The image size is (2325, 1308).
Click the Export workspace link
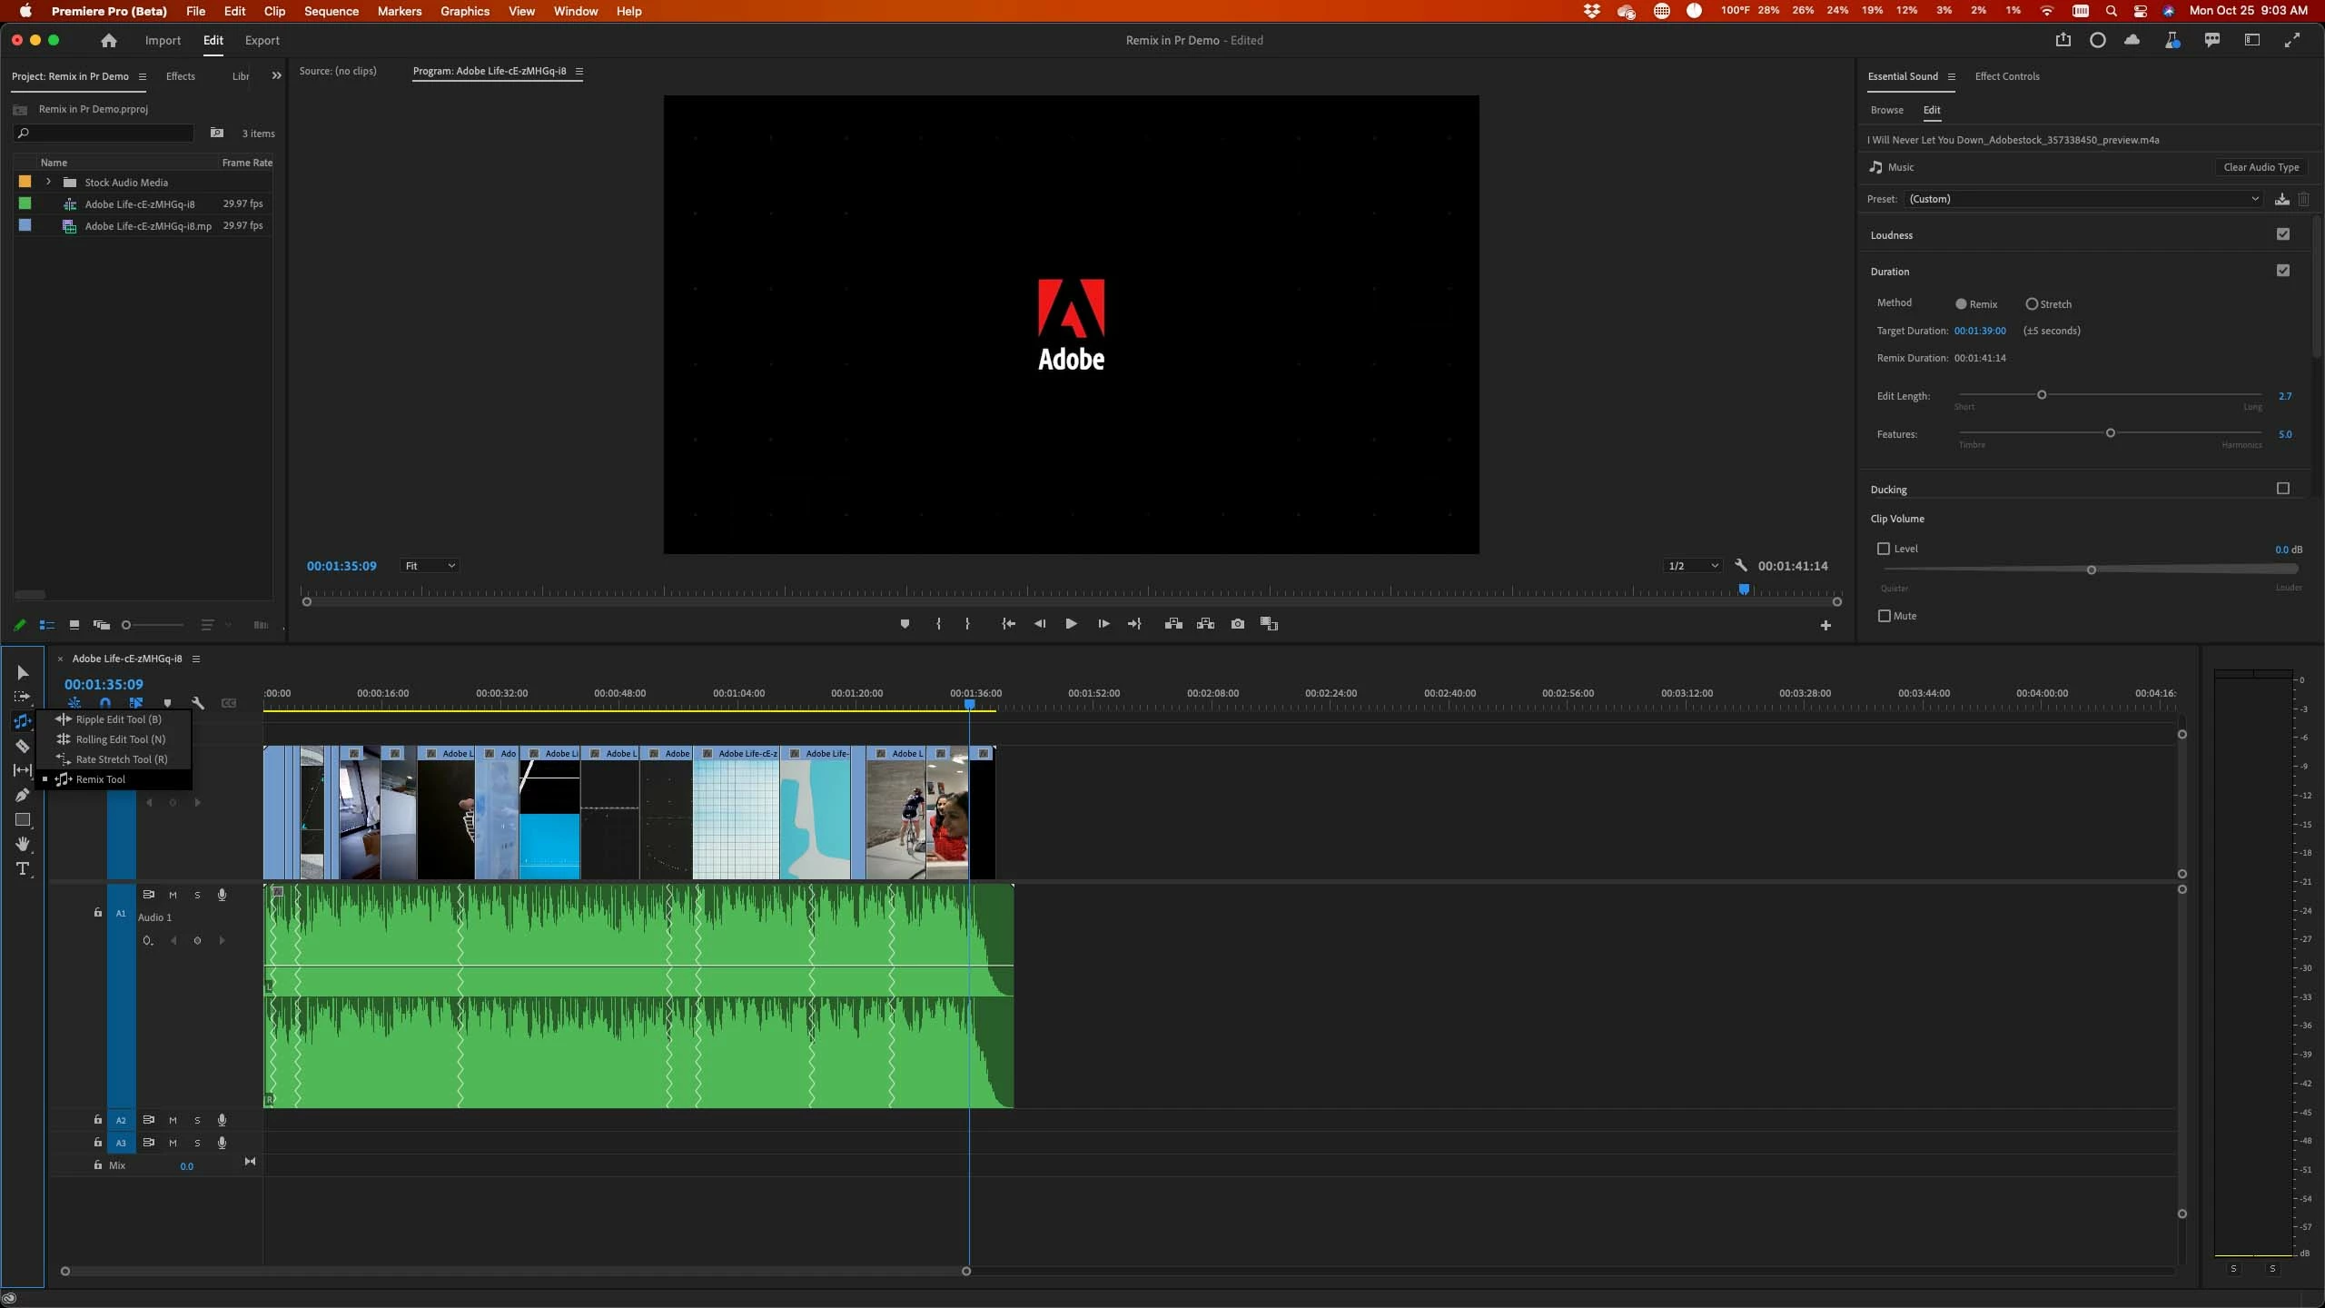click(x=262, y=40)
